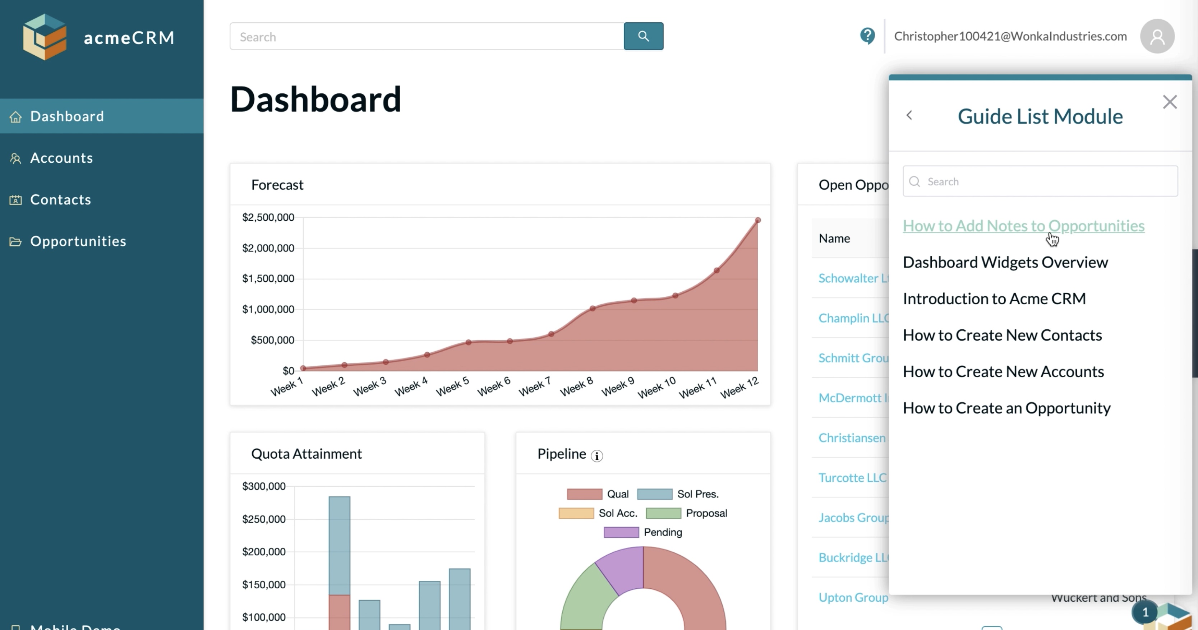Open the help question mark icon
Viewport: 1198px width, 630px height.
867,36
